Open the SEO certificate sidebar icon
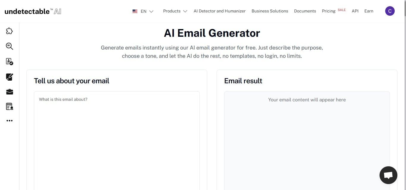This screenshot has width=406, height=190. [10, 107]
